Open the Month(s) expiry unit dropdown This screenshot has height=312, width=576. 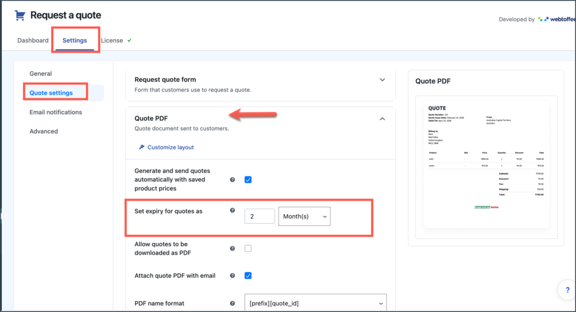304,216
